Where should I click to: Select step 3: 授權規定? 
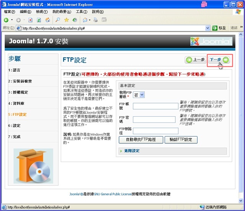[x=18, y=92]
